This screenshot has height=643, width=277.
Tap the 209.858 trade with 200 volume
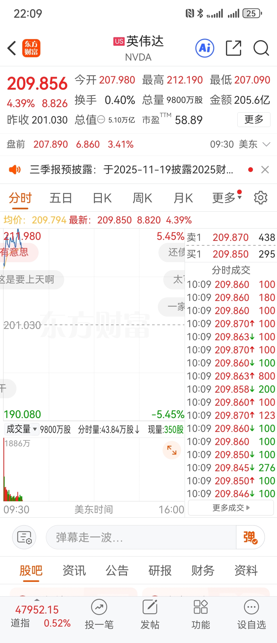231,389
